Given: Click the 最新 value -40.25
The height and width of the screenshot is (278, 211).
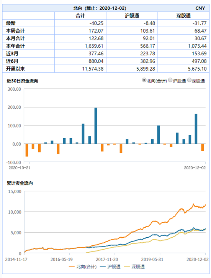Looking at the screenshot, I should click(x=96, y=23).
